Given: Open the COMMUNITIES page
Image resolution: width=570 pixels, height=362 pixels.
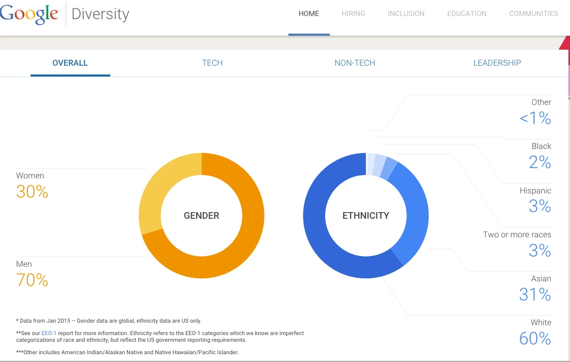Looking at the screenshot, I should click(533, 14).
